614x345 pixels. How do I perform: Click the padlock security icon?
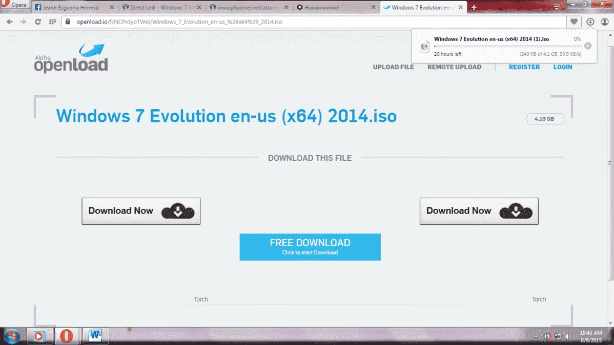(x=68, y=21)
